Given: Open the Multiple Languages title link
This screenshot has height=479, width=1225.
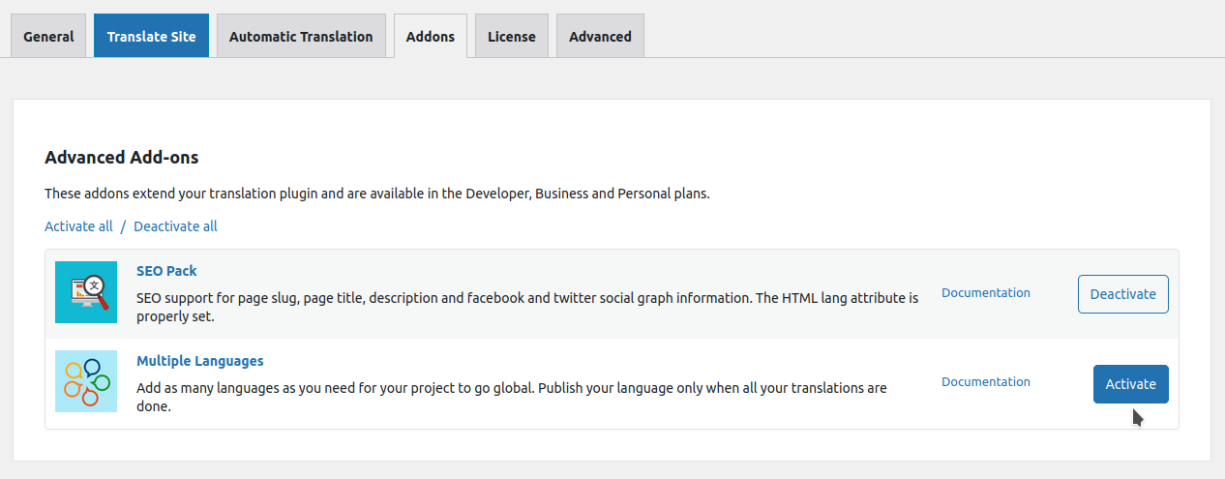Looking at the screenshot, I should (x=200, y=361).
